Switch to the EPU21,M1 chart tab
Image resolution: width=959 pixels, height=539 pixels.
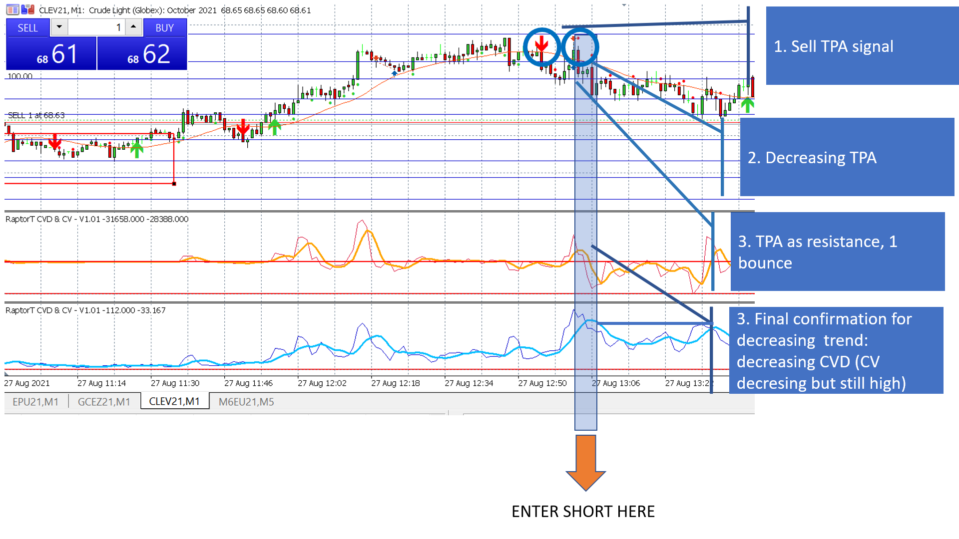click(x=35, y=402)
